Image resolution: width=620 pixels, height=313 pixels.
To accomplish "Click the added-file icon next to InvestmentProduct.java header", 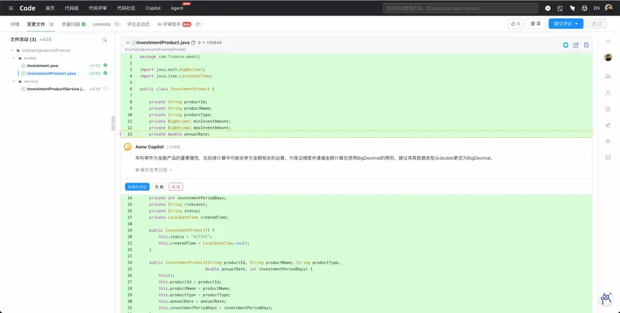I will point(134,42).
